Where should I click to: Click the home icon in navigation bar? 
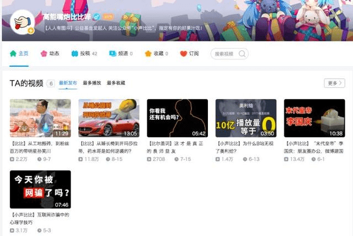pyautogui.click(x=13, y=54)
